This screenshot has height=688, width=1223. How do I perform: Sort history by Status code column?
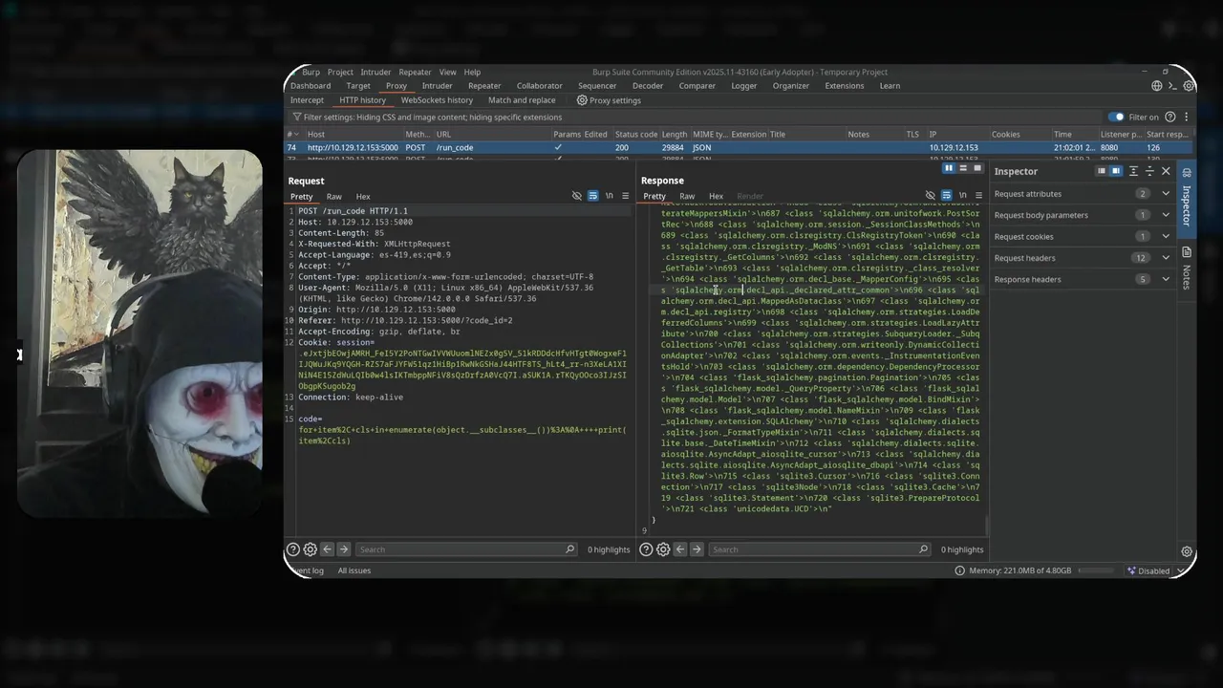tap(635, 135)
